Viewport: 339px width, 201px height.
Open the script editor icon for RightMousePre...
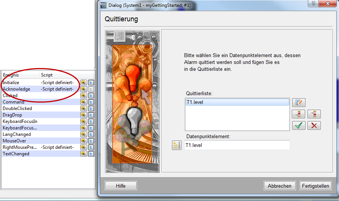click(91, 148)
